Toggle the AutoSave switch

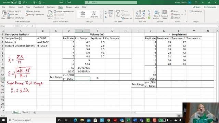(x=14, y=2)
